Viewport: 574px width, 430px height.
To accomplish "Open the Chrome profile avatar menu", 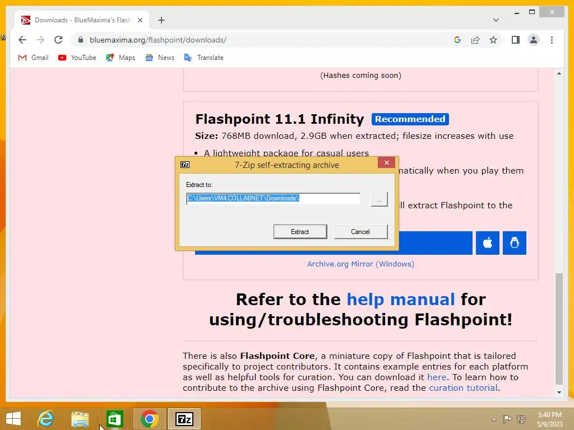I will tap(534, 40).
